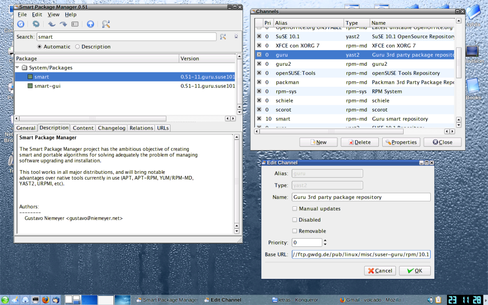Image resolution: width=488 pixels, height=305 pixels.
Task: Click Close in the Channels window
Action: 443,142
